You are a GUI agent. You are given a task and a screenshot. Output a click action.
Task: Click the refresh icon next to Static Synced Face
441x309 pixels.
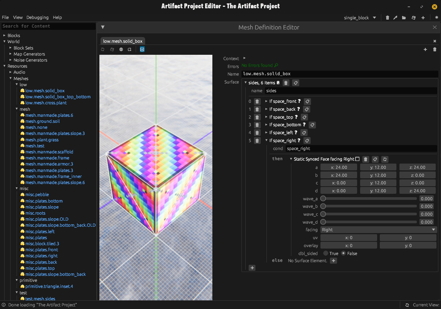tap(385, 159)
